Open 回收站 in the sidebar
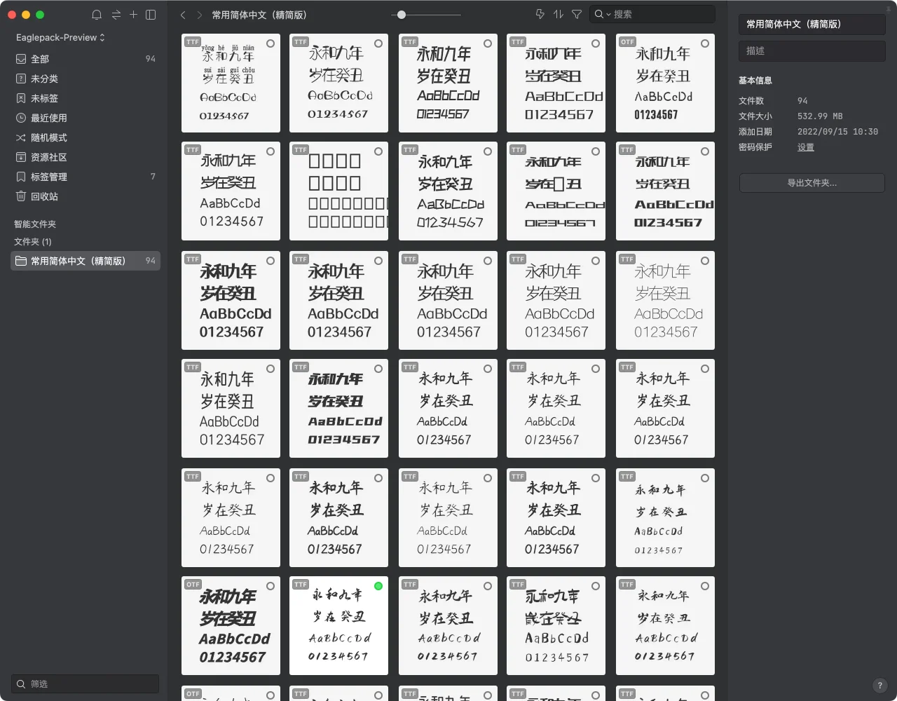897x701 pixels. tap(44, 197)
